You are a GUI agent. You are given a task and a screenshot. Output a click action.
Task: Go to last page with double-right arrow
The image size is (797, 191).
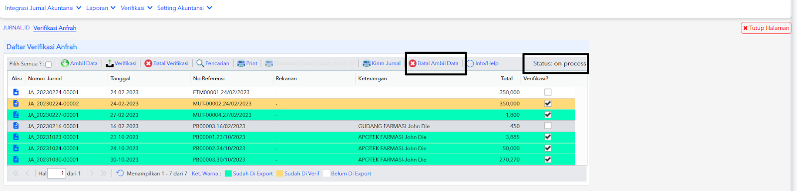104,174
